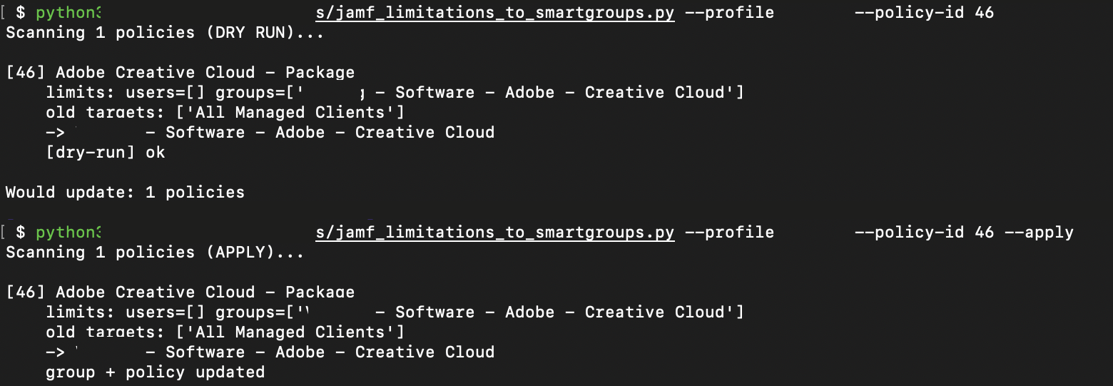1113x386 pixels.
Task: Click the 'limits: users=[]' line in apply output
Action: (395, 313)
